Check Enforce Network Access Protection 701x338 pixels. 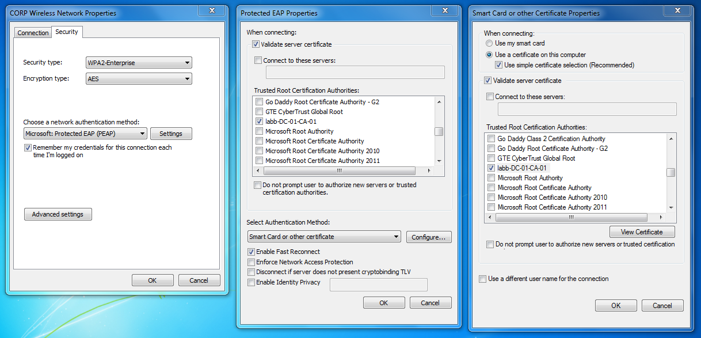[251, 262]
